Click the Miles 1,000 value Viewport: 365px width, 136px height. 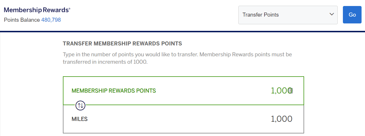(x=281, y=119)
